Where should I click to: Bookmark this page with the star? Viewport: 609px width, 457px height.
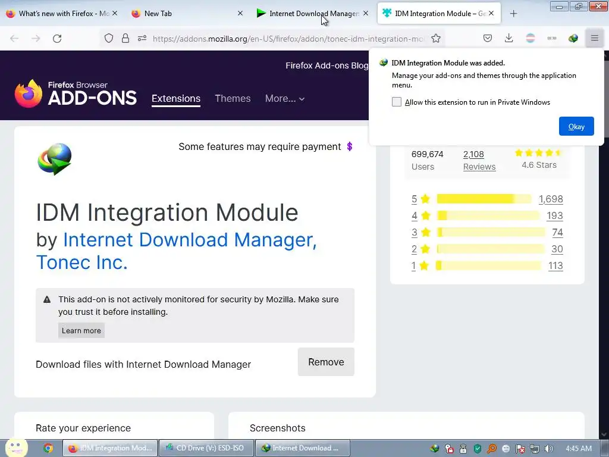(x=436, y=38)
